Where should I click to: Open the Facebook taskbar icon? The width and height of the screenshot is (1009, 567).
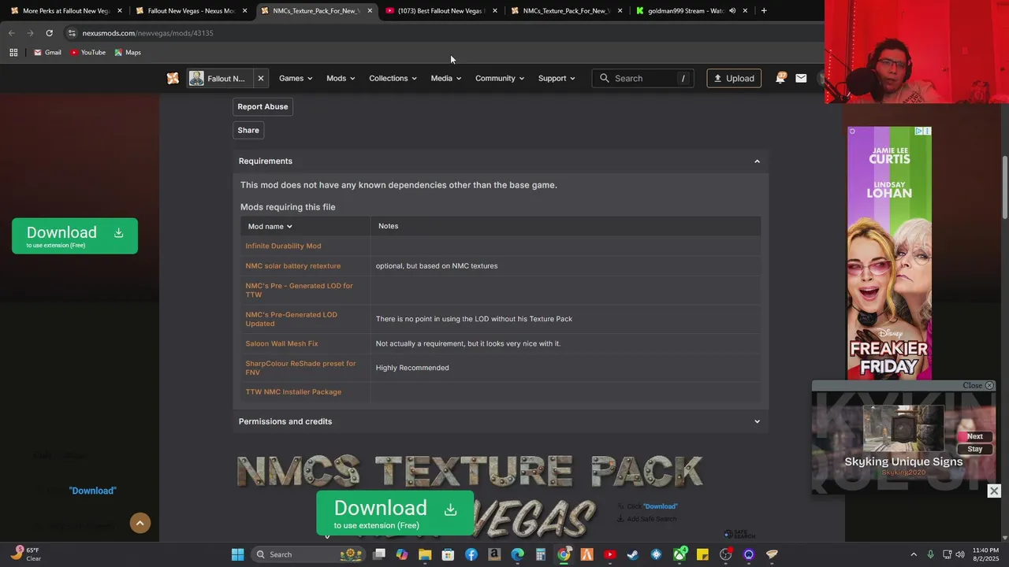pos(471,554)
